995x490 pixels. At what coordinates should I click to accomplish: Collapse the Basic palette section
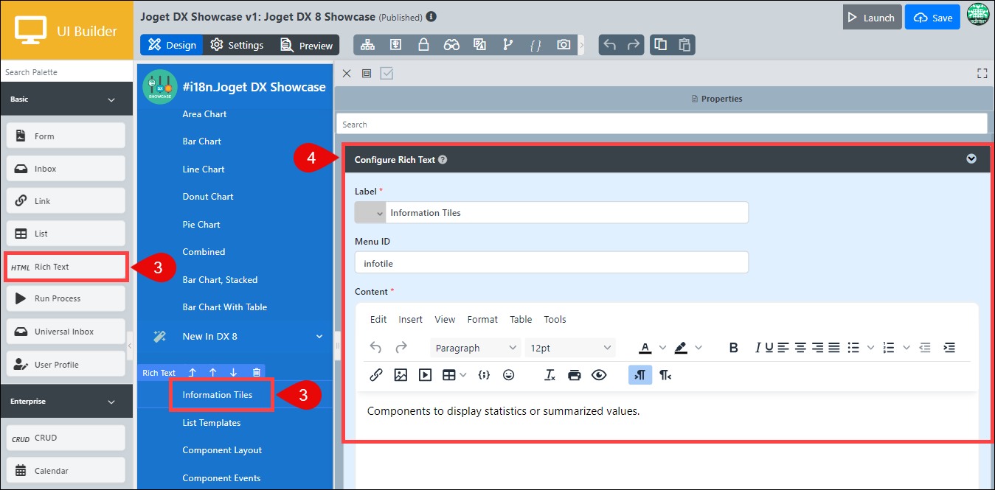[x=111, y=99]
